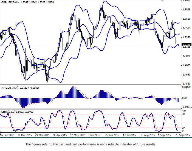Image resolution: width=192 pixels, height=151 pixels.
Task: Click the GBPUSD,Daily chart title
Action: click(x=10, y=2)
